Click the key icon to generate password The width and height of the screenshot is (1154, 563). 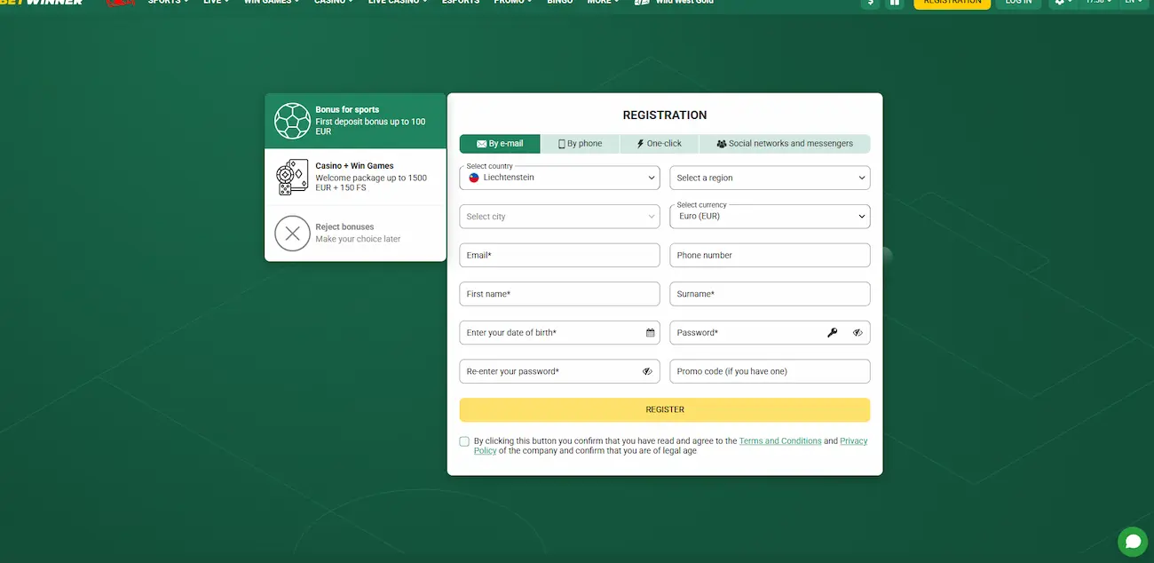point(833,333)
